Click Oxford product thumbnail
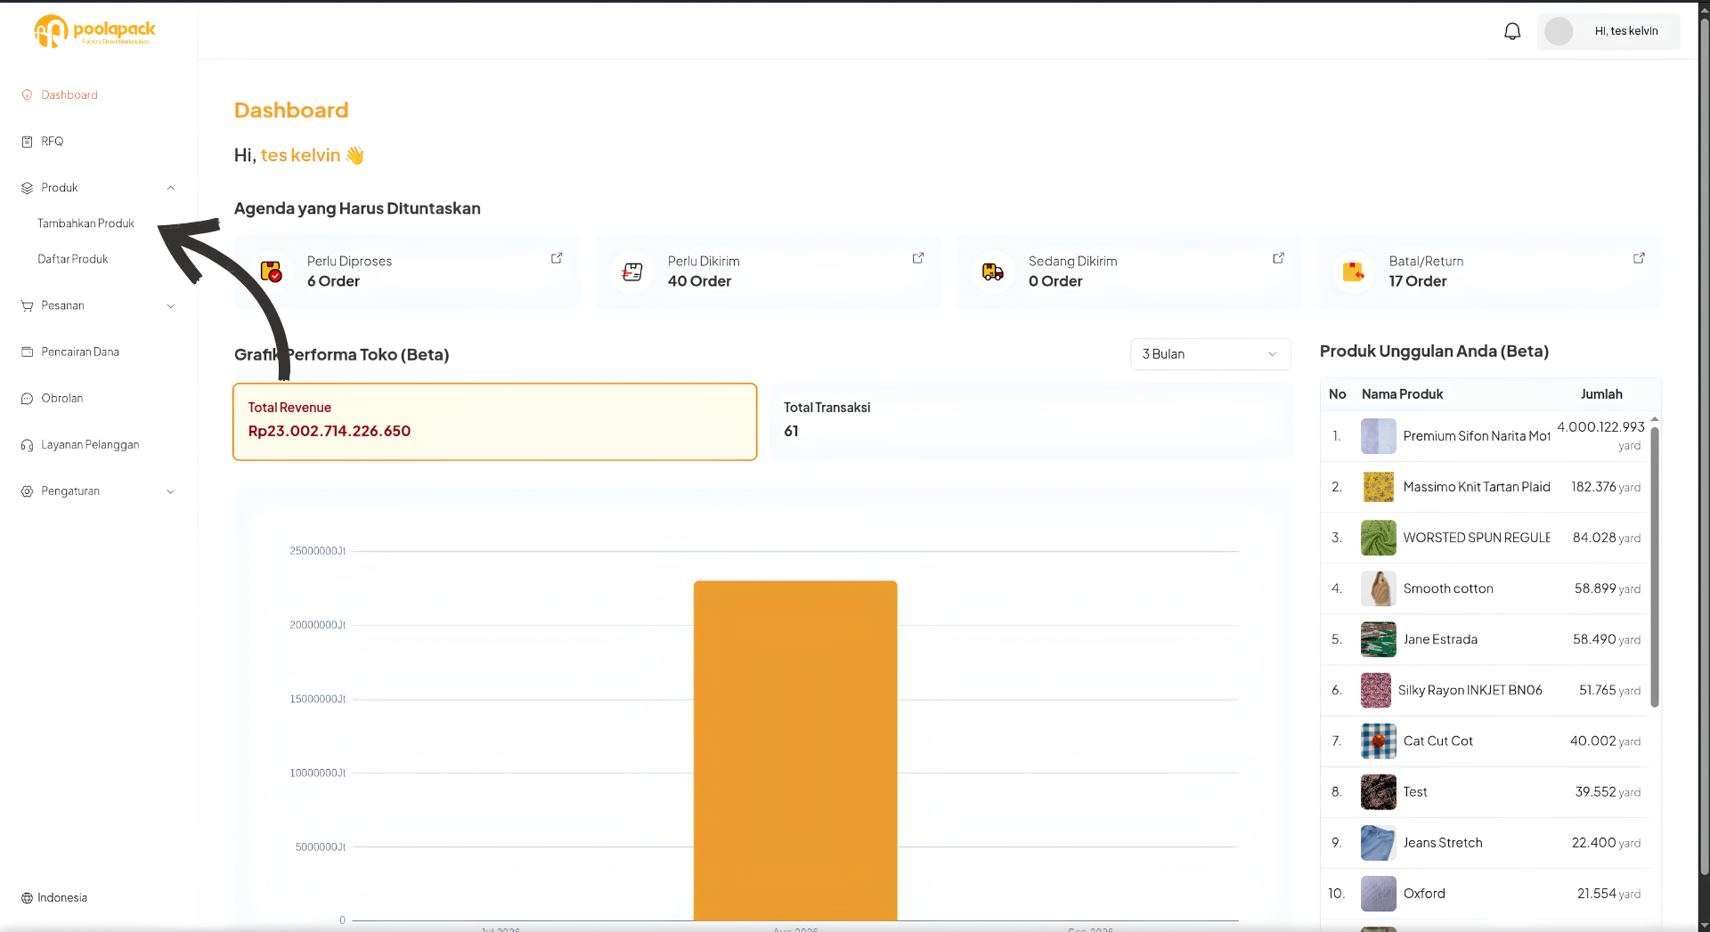Image resolution: width=1710 pixels, height=932 pixels. (x=1378, y=893)
